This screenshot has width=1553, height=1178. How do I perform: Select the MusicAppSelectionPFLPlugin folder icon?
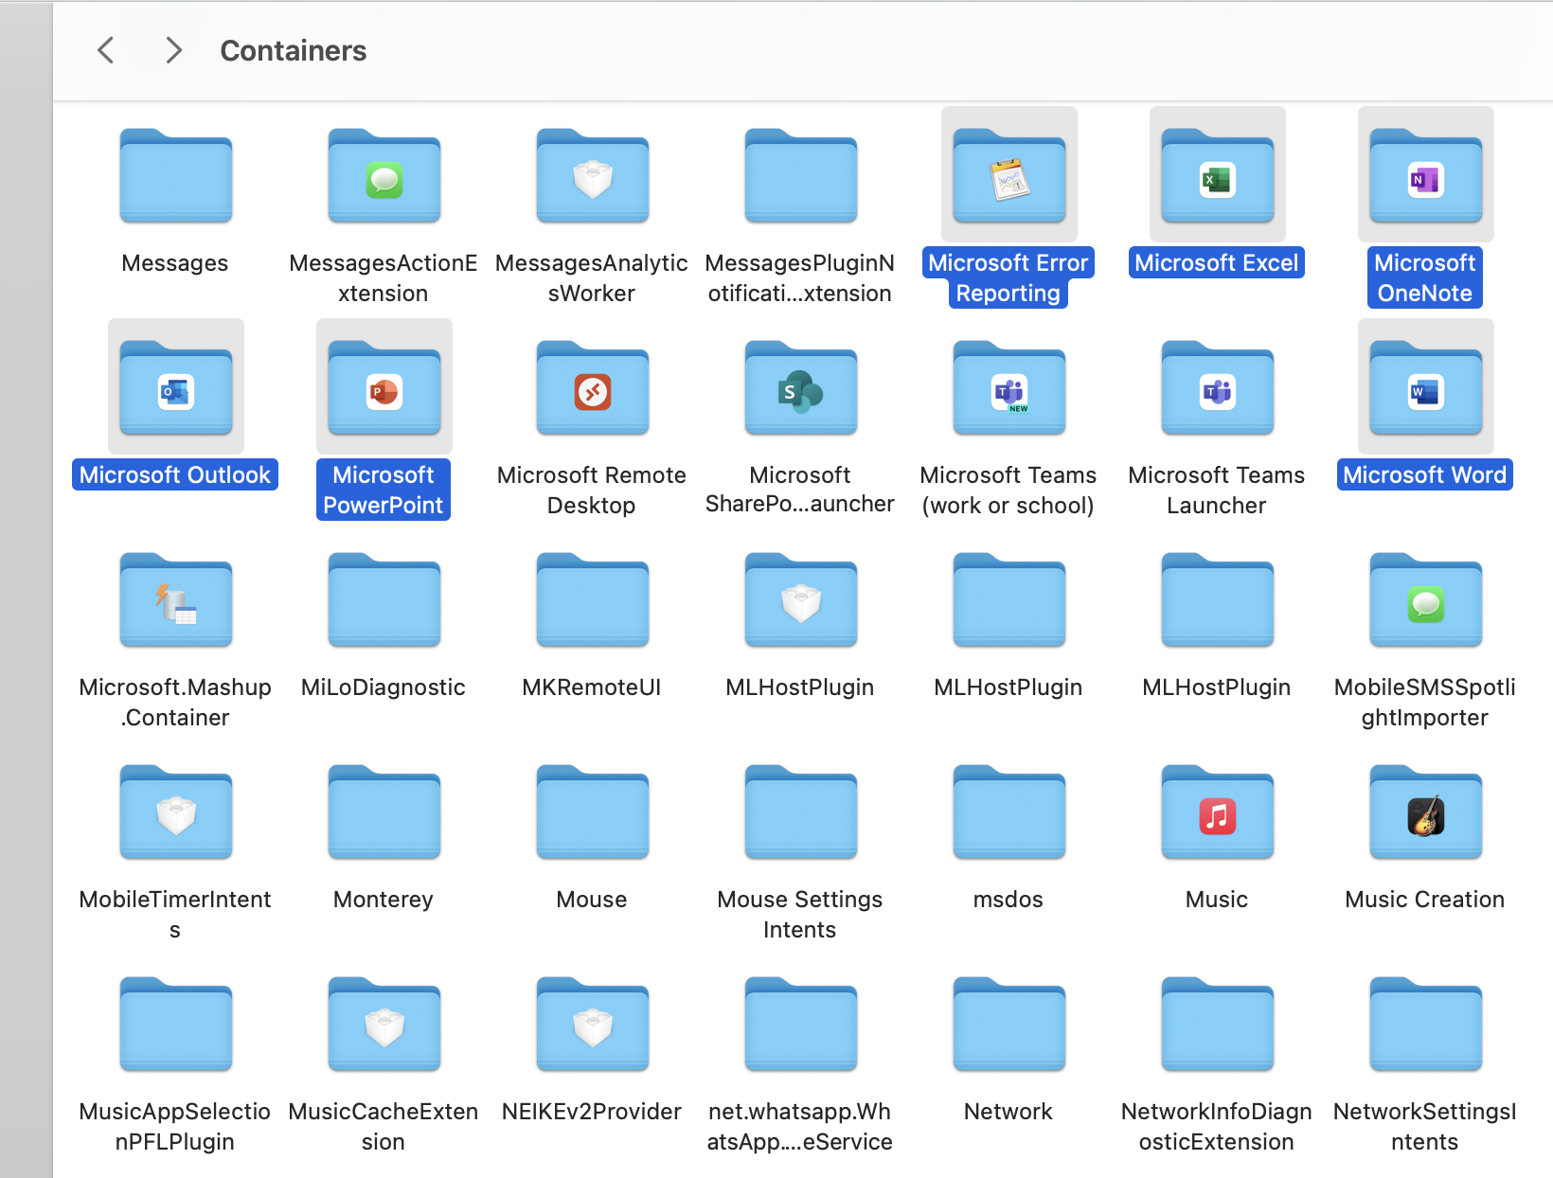point(176,1024)
